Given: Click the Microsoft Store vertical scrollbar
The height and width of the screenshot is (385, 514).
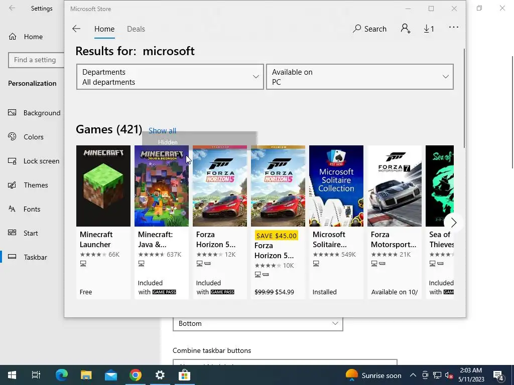Looking at the screenshot, I should [464, 98].
